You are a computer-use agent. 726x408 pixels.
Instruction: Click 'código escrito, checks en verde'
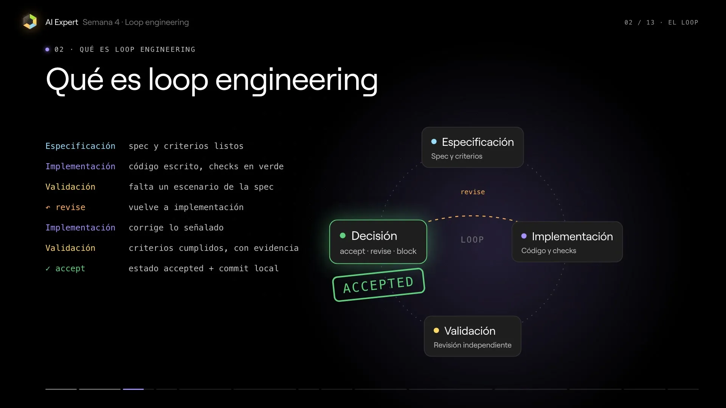206,167
